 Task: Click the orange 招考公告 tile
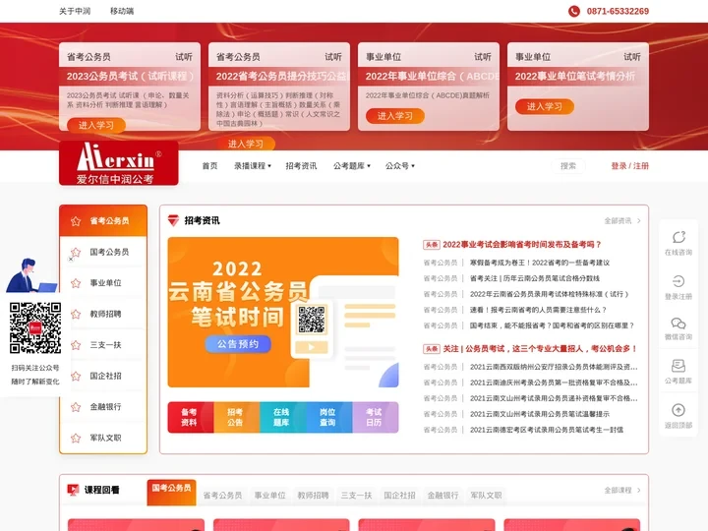pos(237,417)
